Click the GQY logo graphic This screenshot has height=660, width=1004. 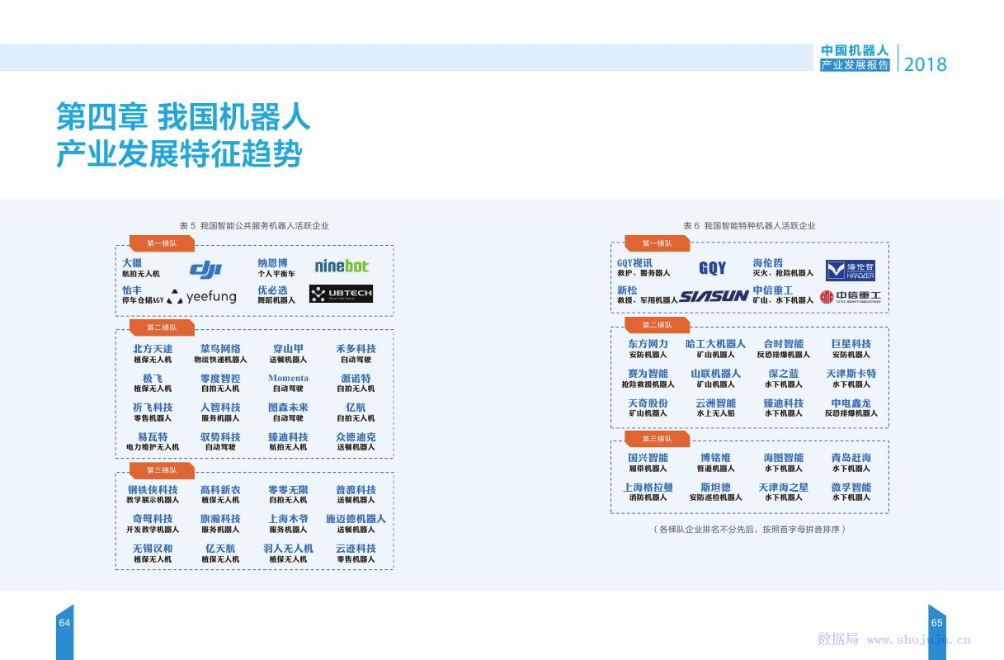[x=713, y=267]
